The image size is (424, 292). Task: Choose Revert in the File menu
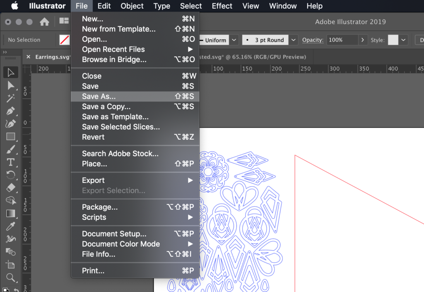[135, 137]
